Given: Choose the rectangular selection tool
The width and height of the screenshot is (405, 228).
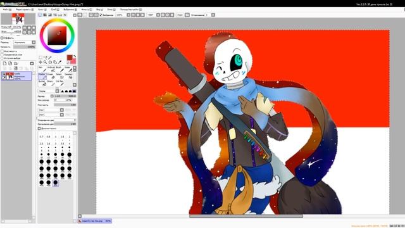Looking at the screenshot, I should (x=40, y=58).
